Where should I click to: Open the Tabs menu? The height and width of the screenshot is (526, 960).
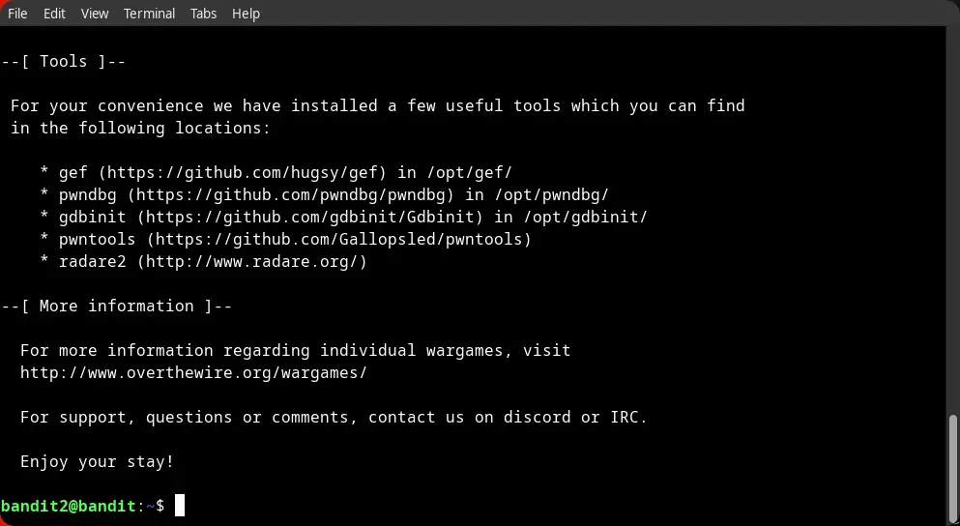(204, 14)
